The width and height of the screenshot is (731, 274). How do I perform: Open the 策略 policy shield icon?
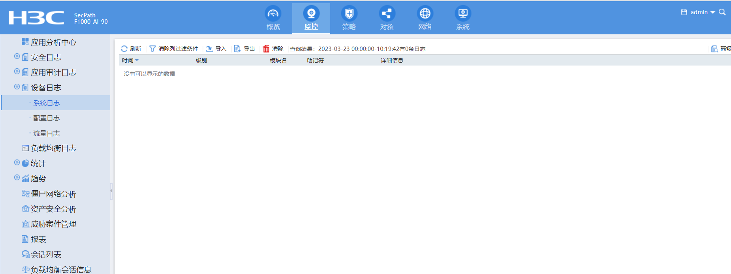click(x=349, y=14)
